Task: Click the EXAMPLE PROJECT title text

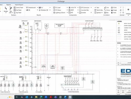Action: (x=123, y=80)
